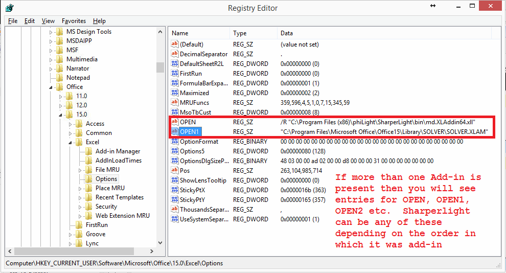Viewport: 506px width, 273px height.
Task: Click the folder icon of Notepad key
Action: 59,77
